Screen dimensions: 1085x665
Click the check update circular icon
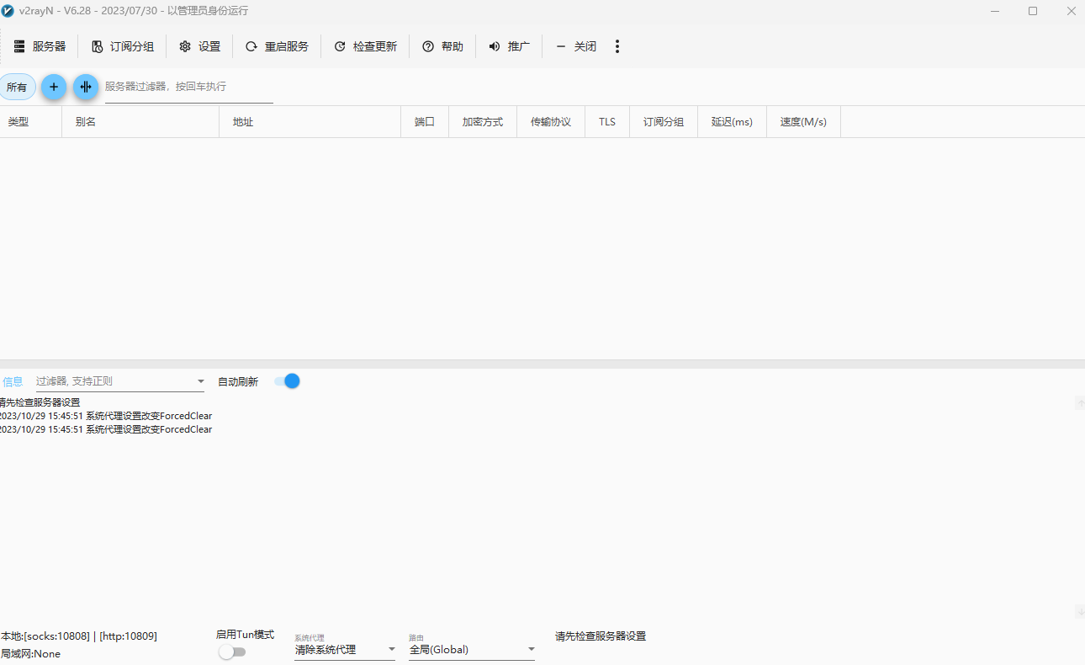(x=340, y=46)
